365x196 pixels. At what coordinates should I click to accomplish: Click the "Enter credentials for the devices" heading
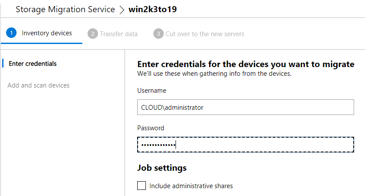click(x=246, y=64)
